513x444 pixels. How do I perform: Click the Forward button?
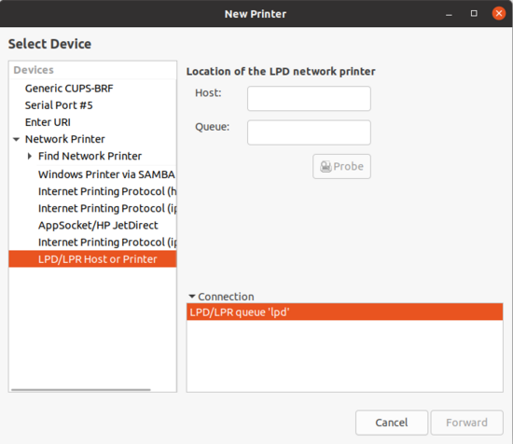[466, 423]
